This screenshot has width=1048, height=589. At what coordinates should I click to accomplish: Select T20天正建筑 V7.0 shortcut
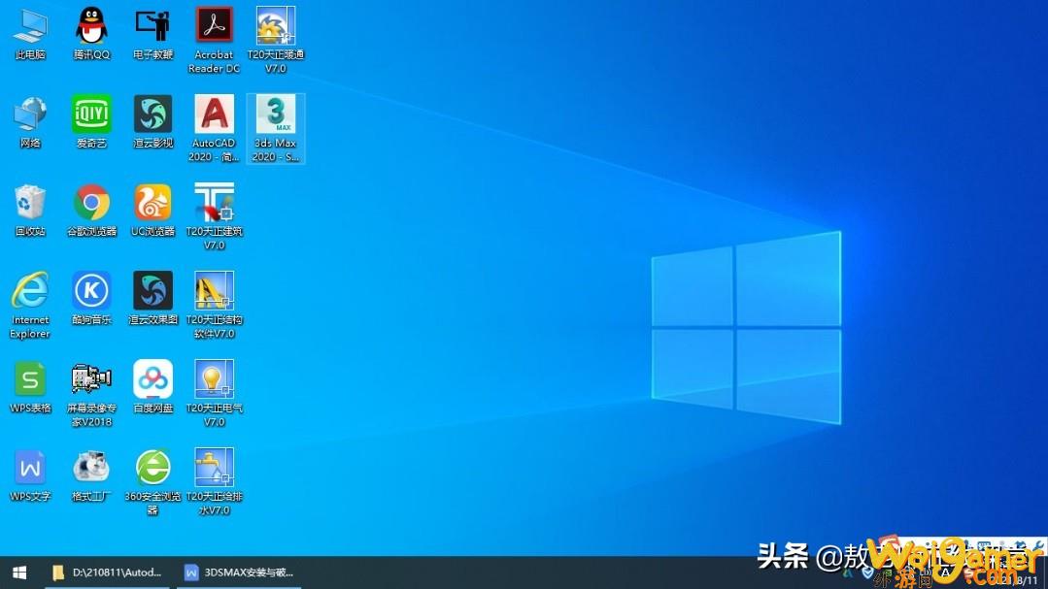[x=214, y=216]
